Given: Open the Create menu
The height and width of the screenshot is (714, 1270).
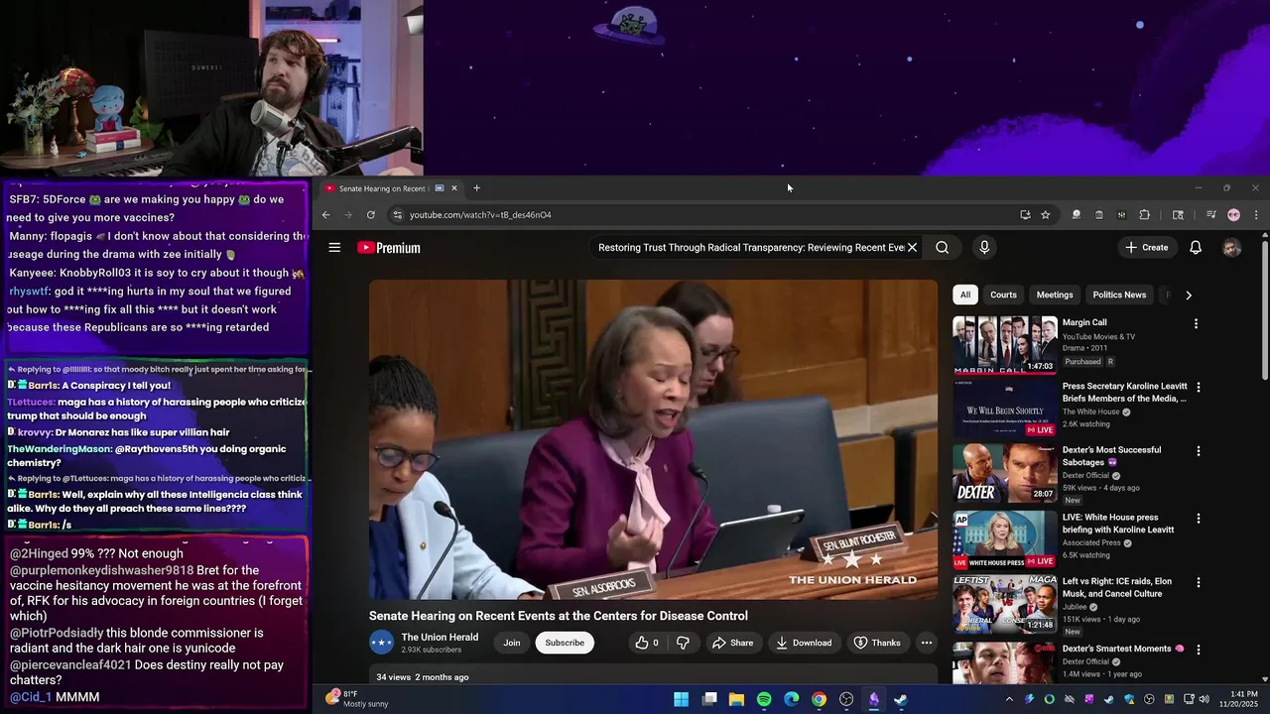Looking at the screenshot, I should [1147, 248].
